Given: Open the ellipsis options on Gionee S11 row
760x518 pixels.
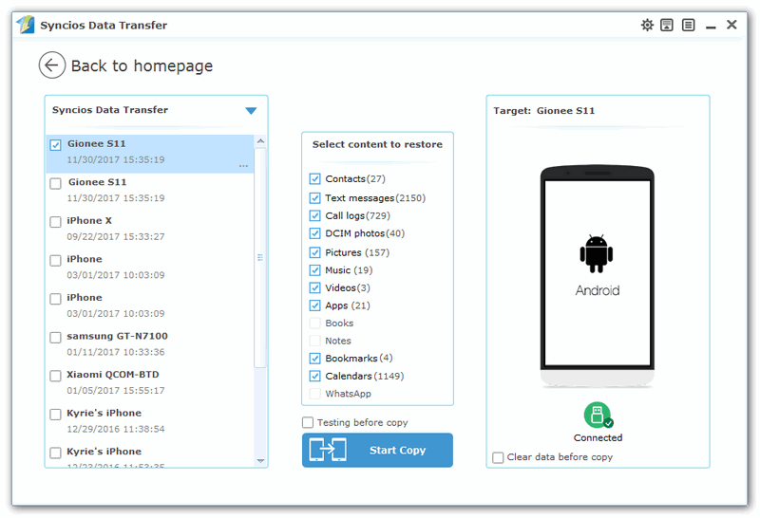Looking at the screenshot, I should 243,166.
